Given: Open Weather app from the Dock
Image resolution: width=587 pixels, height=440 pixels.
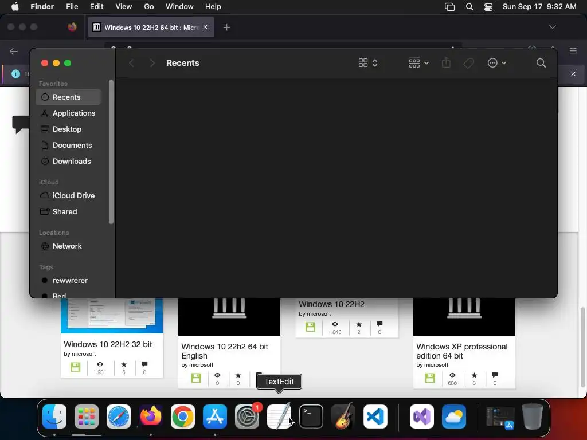Looking at the screenshot, I should (454, 417).
